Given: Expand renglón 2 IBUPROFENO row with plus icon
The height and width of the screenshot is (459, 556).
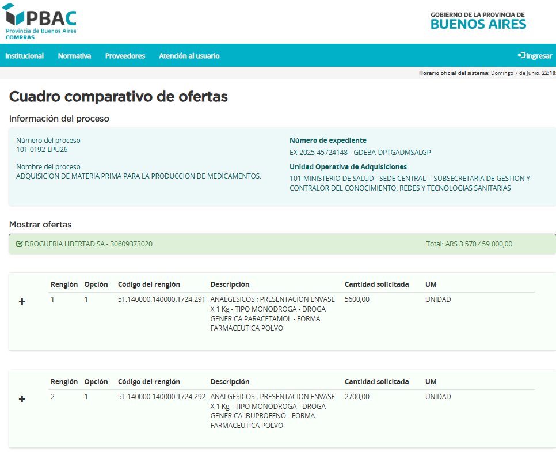Looking at the screenshot, I should 22,399.
